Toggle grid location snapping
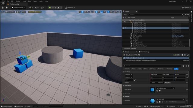 (96, 12)
